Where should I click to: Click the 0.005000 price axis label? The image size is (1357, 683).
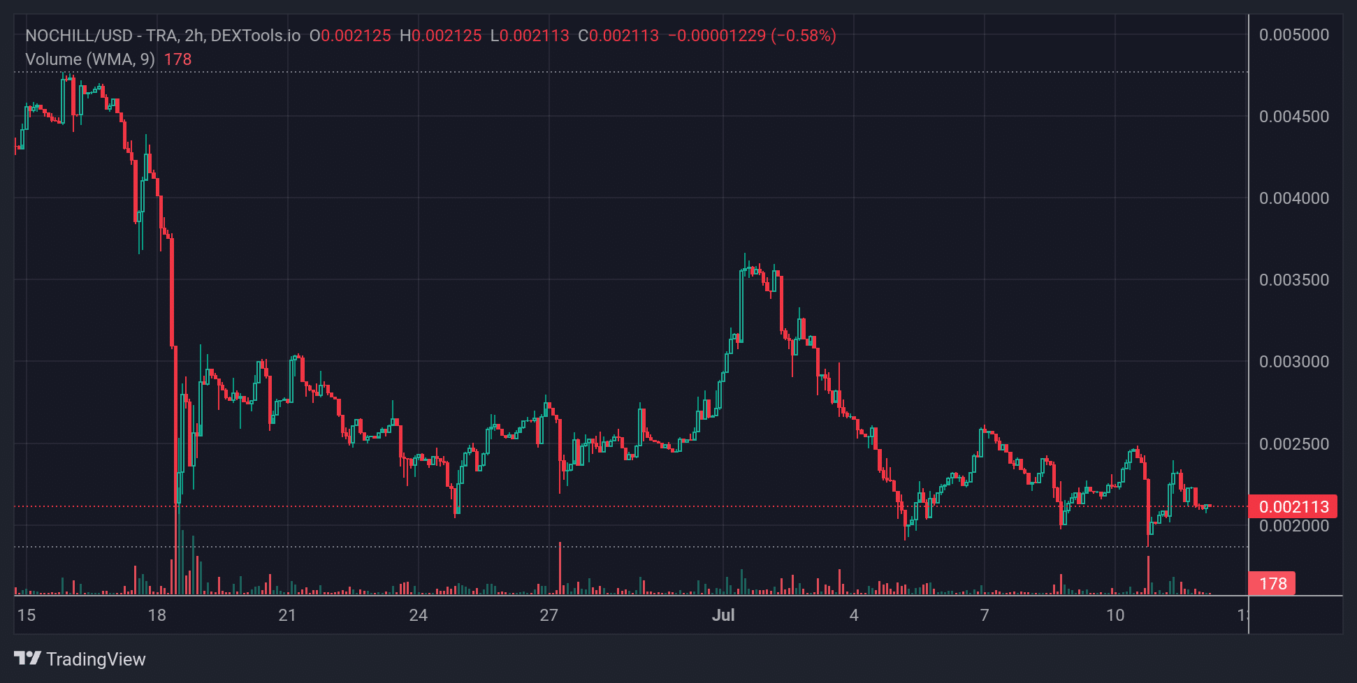[1294, 35]
